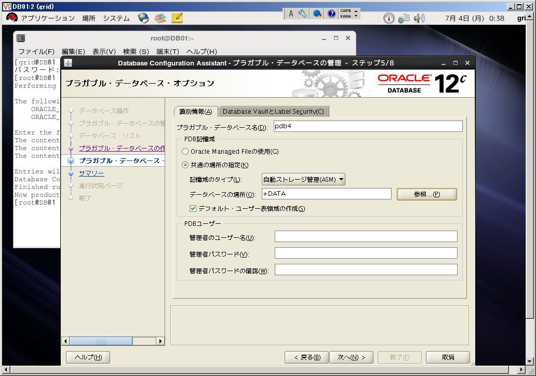This screenshot has width=536, height=376.
Task: Open terminal 表示 menu
Action: coord(104,51)
